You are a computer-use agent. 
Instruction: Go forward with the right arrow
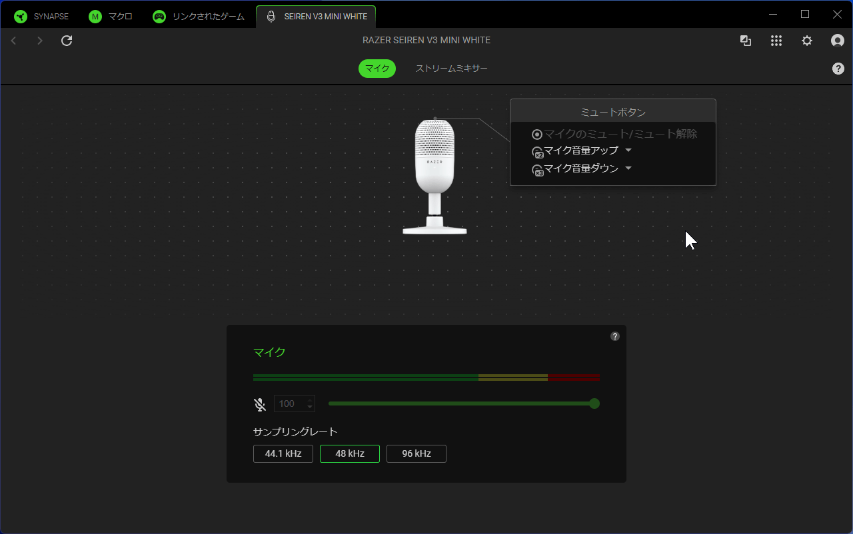click(x=40, y=41)
